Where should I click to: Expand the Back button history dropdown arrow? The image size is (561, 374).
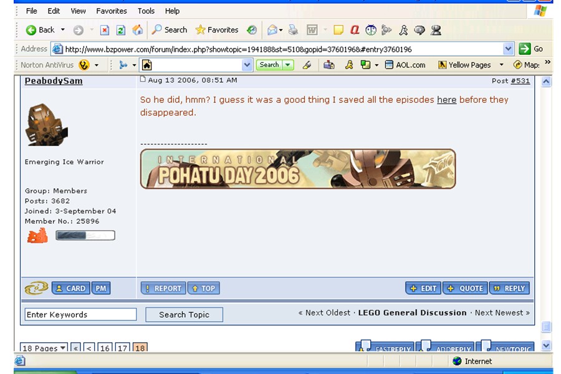click(x=63, y=30)
